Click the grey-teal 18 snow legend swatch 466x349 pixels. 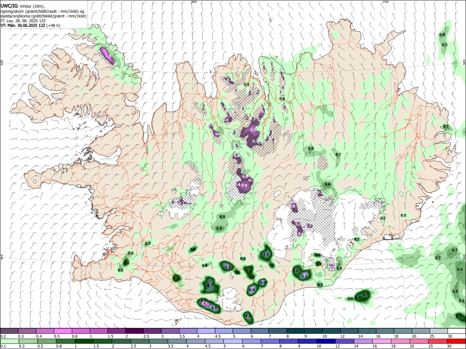[x=403, y=331]
